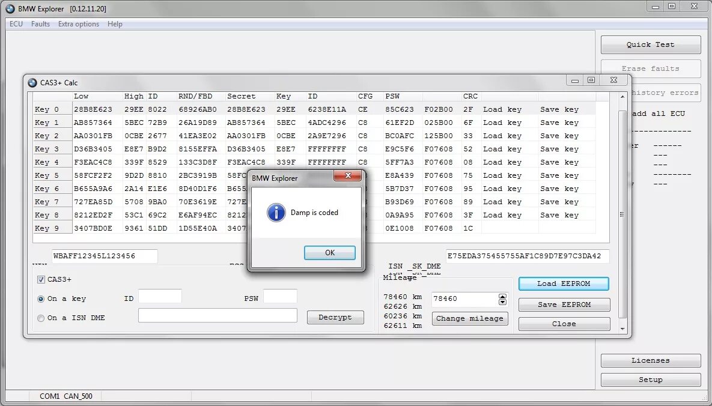Image resolution: width=712 pixels, height=406 pixels.
Task: Click COM1 CAN_500 status bar entry
Action: click(x=66, y=396)
